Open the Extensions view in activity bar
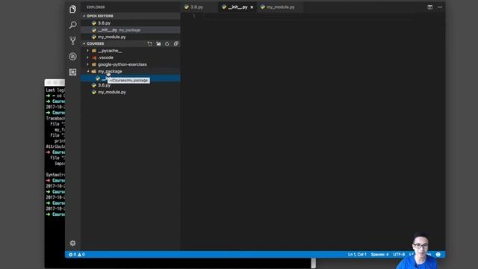 (x=72, y=72)
